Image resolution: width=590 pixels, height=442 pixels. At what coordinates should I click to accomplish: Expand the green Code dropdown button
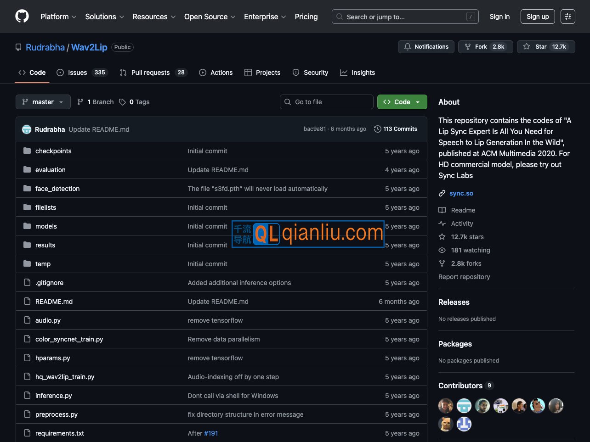(x=402, y=102)
